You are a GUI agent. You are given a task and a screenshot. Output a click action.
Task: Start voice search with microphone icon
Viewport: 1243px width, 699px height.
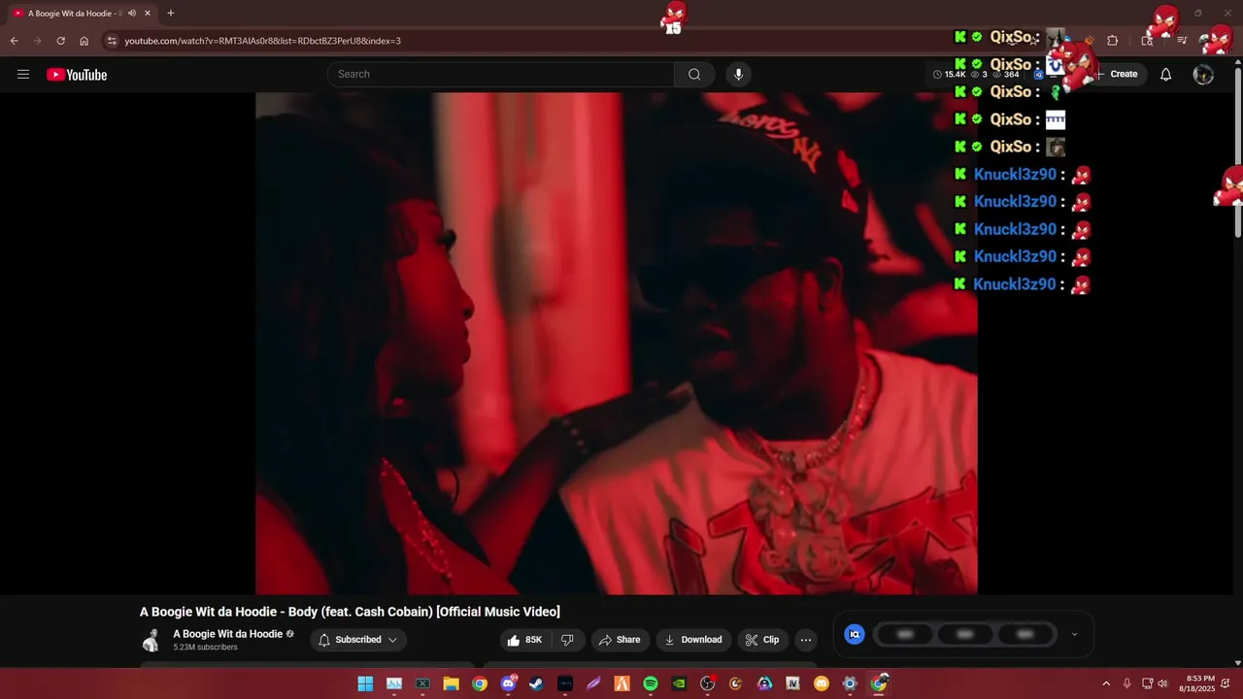[738, 75]
